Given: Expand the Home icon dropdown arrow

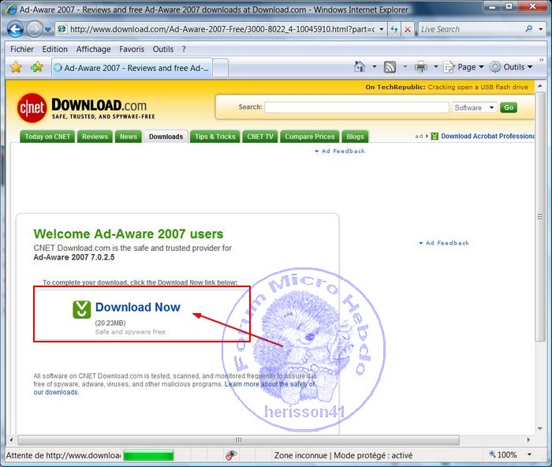Looking at the screenshot, I should [x=375, y=66].
